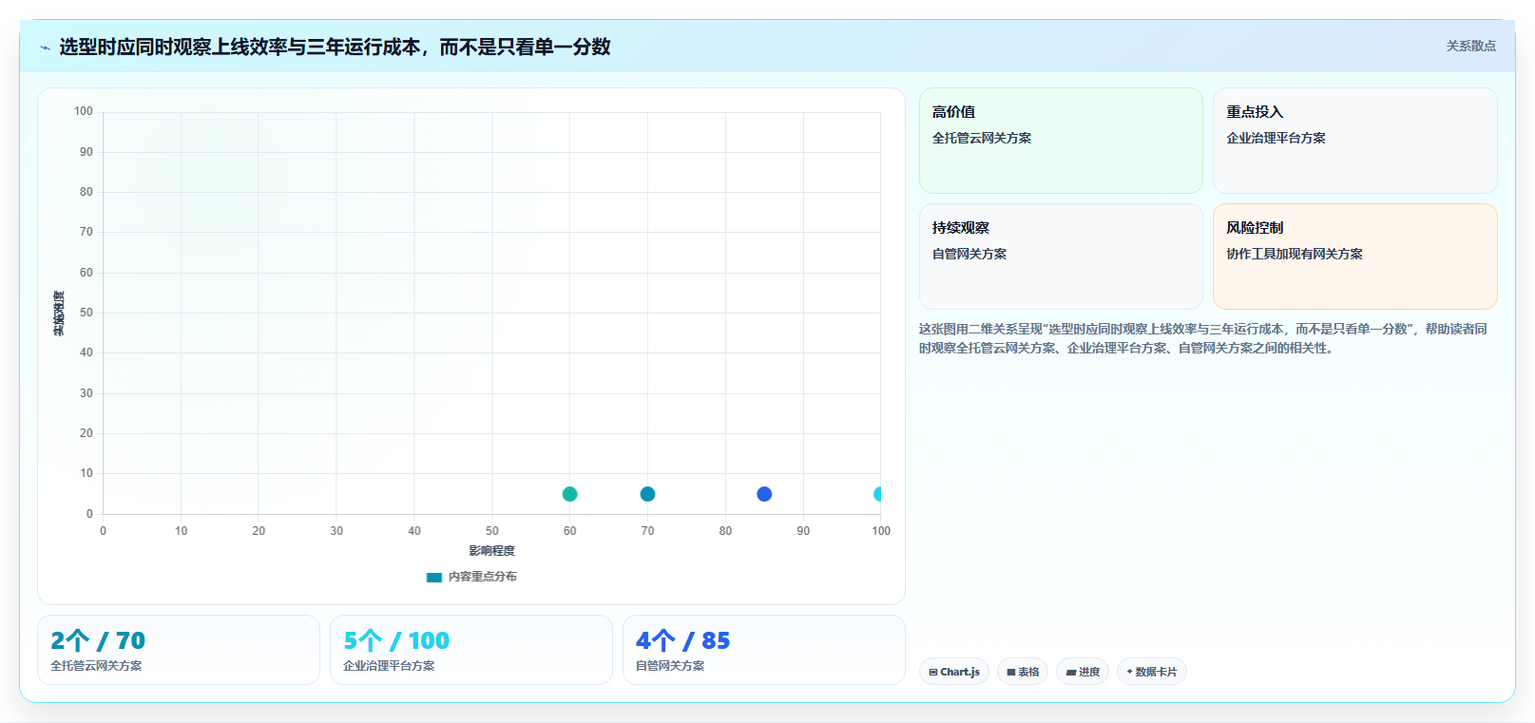Open the 重点投入 quadrant card

[x=1354, y=141]
